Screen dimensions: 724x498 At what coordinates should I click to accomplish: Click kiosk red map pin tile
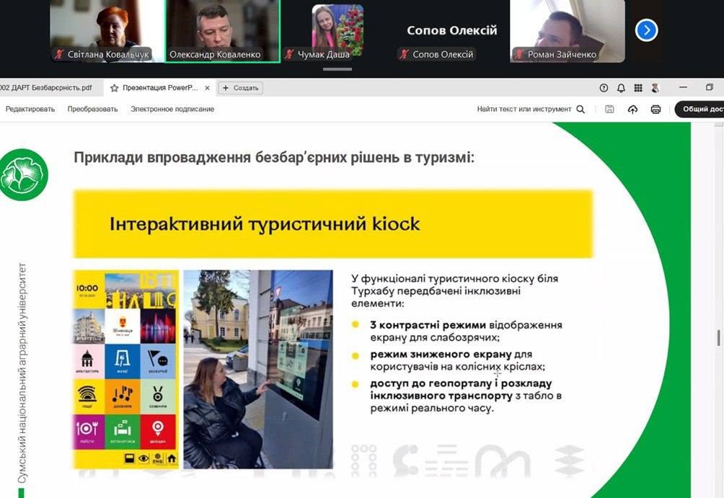click(x=158, y=432)
